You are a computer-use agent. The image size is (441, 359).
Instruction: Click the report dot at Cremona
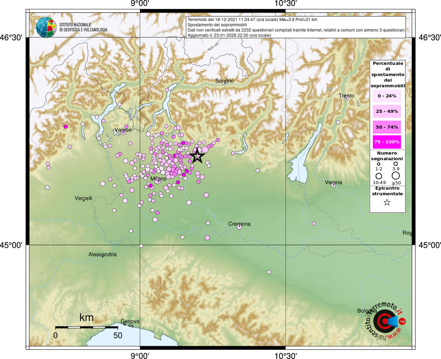(x=239, y=226)
